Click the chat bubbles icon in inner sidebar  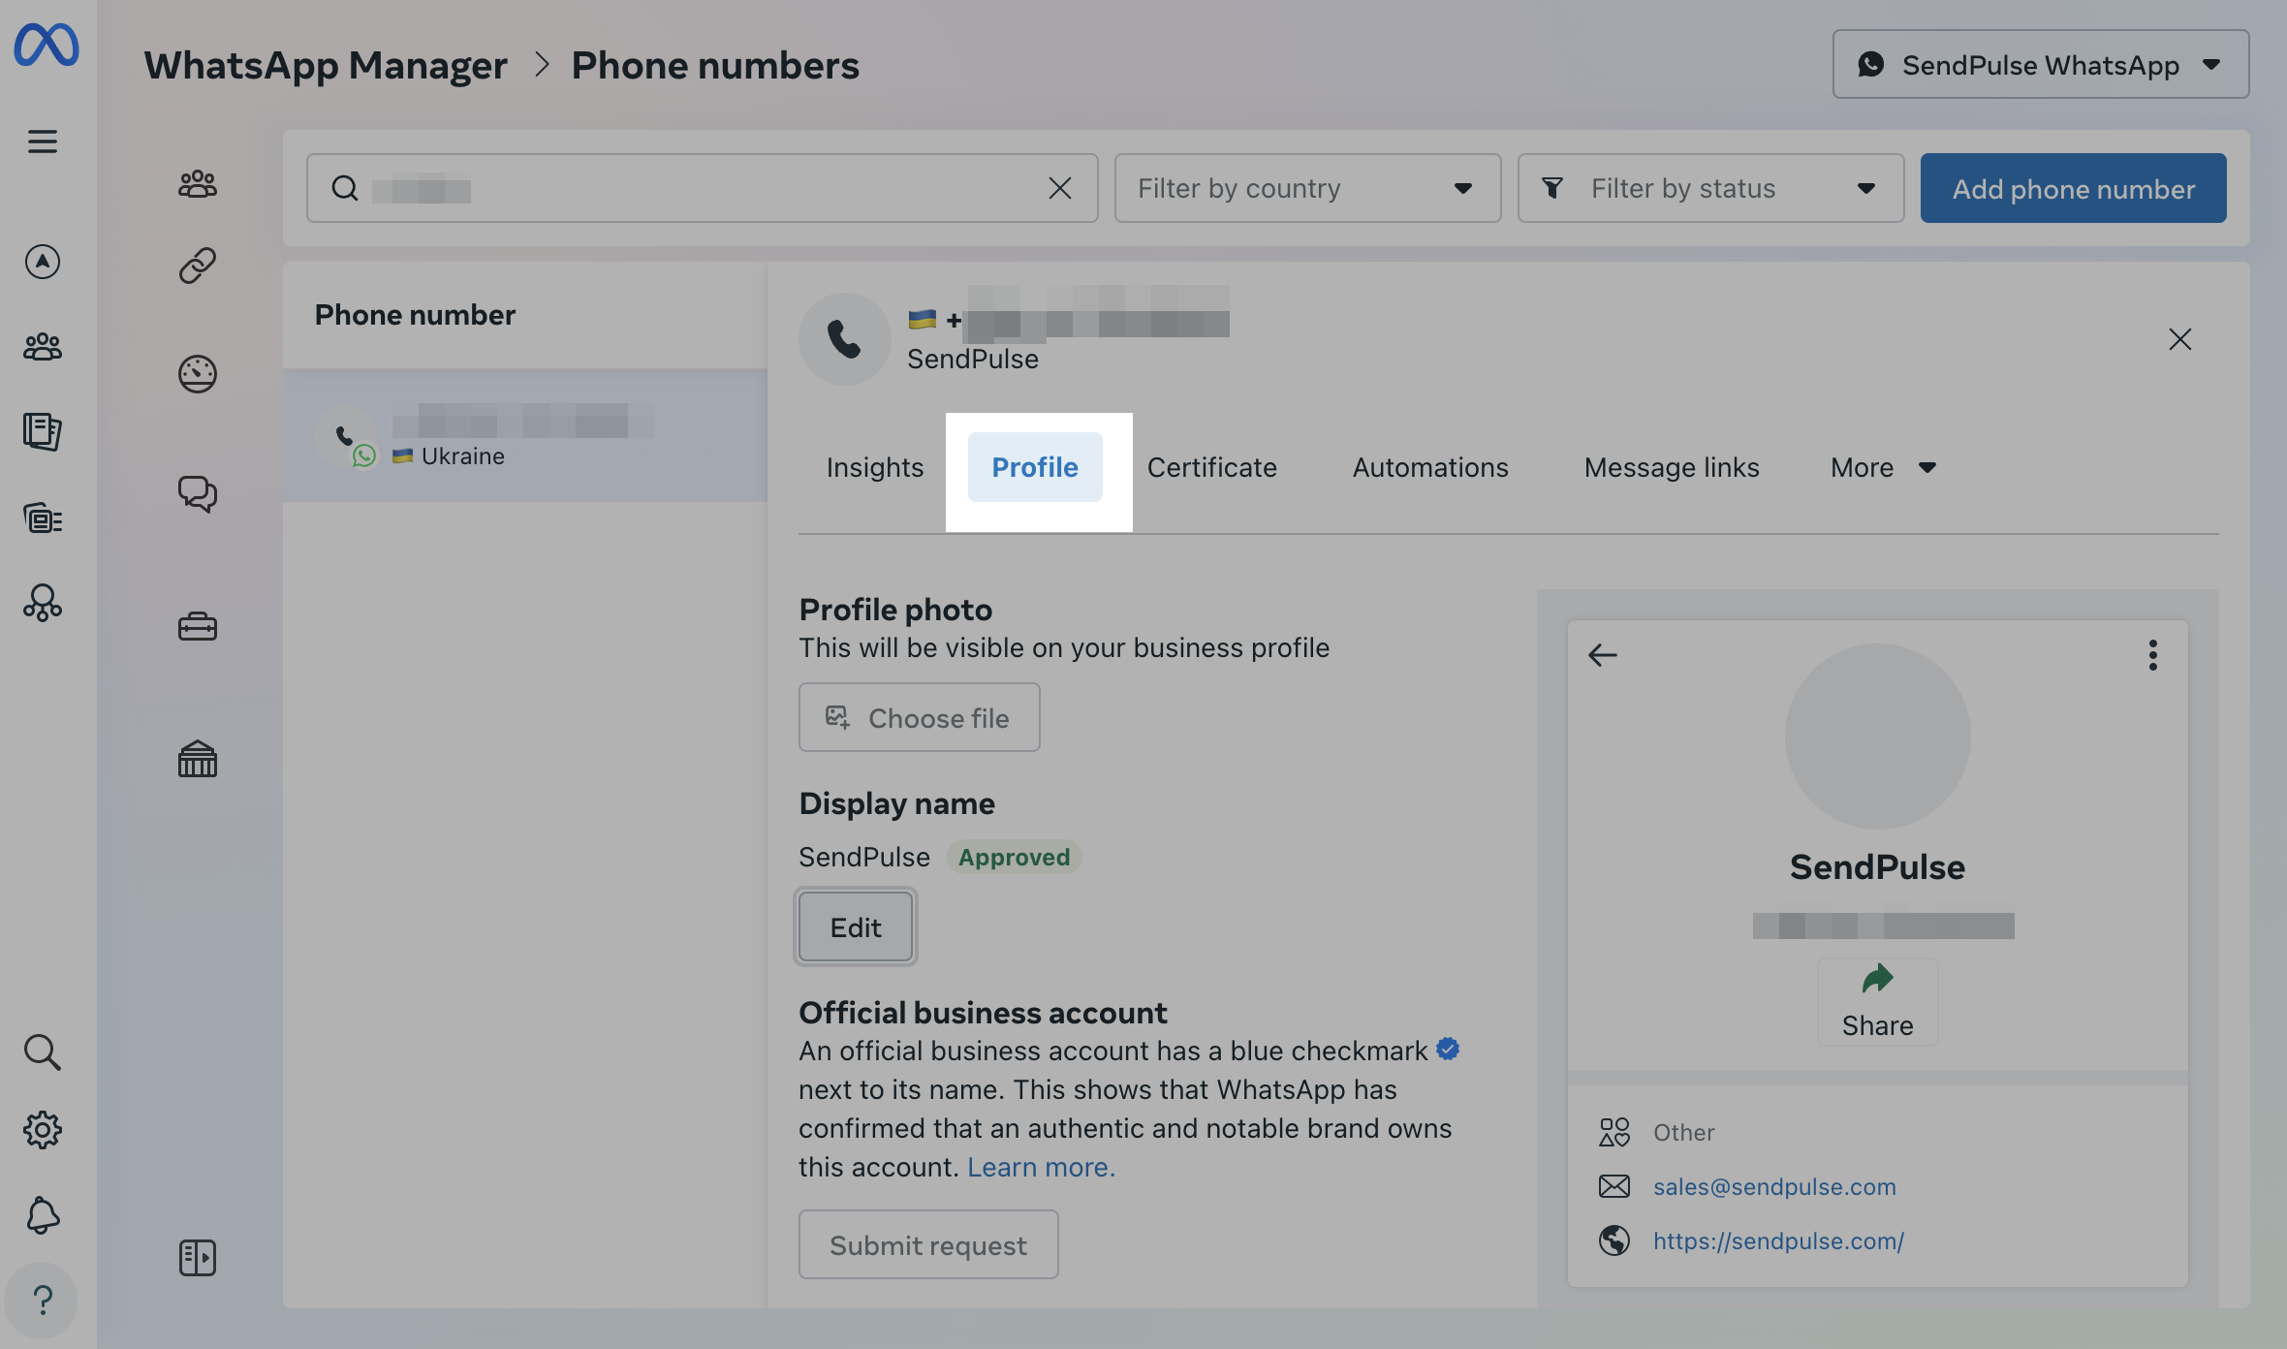point(198,494)
